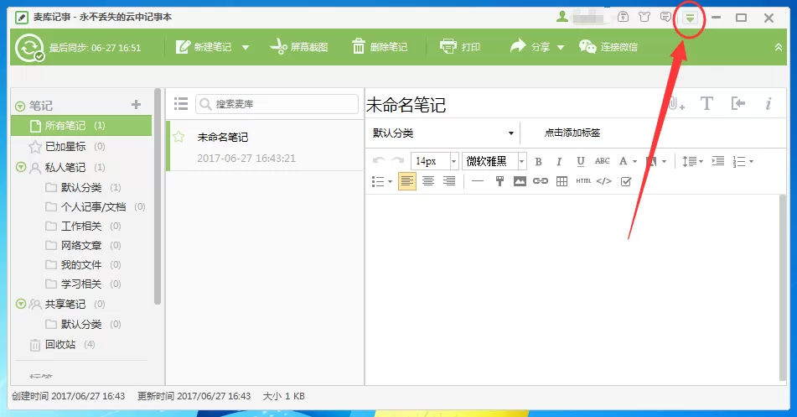797x417 pixels.
Task: Open the 新建笔记 dropdown arrow
Action: click(x=246, y=47)
